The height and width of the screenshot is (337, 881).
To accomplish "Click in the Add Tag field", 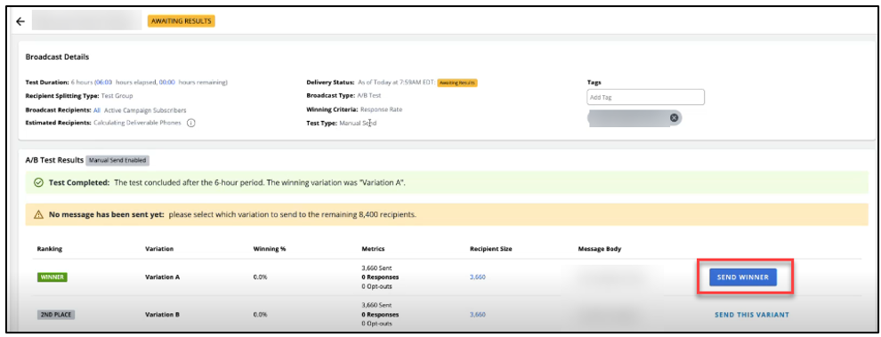I will pyautogui.click(x=645, y=97).
